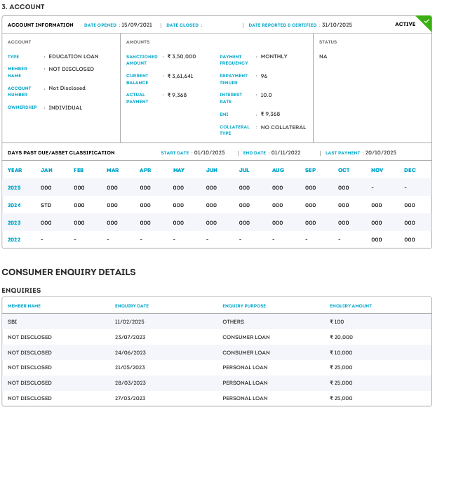Image resolution: width=449 pixels, height=504 pixels.
Task: Click the Last Payment date 20/10/2025
Action: point(380,152)
